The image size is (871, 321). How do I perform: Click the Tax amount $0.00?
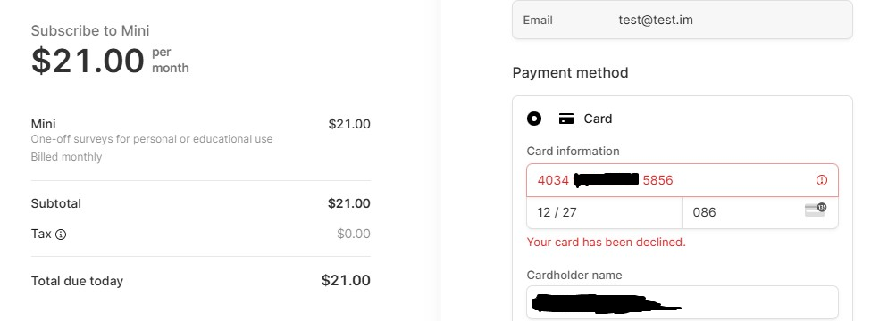click(353, 234)
